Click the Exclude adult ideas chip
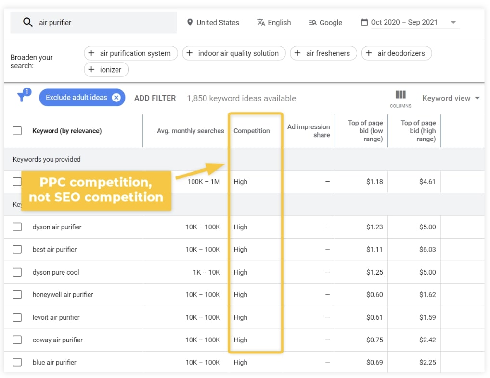490x378 pixels. click(x=82, y=98)
